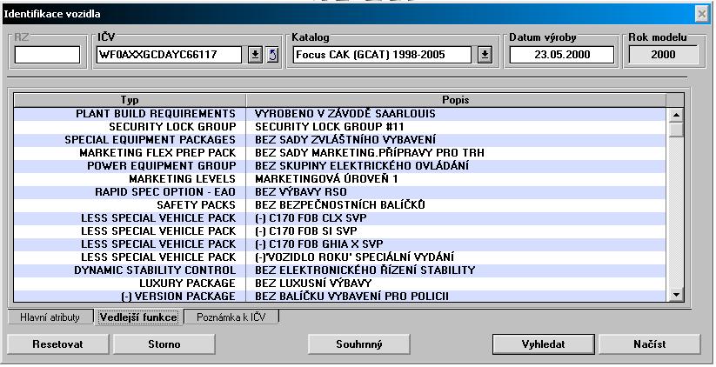Click the Vyhledat search button
Viewport: 716px width, 367px height.
click(x=543, y=344)
